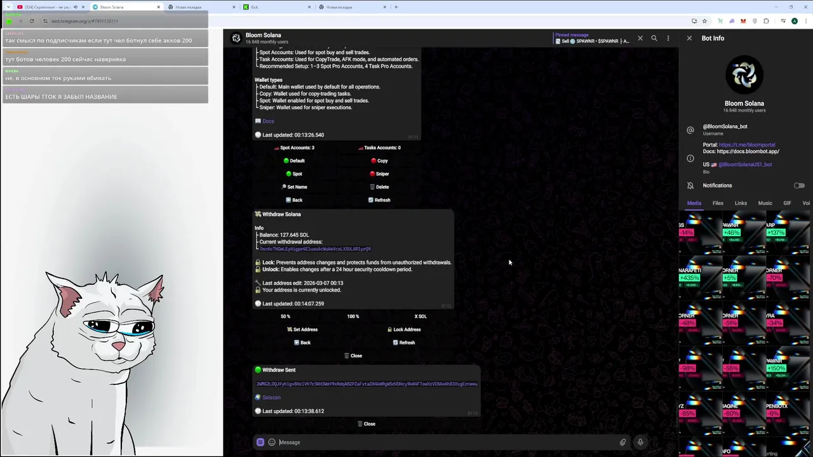
Task: Click the Lock Address button
Action: (404, 329)
